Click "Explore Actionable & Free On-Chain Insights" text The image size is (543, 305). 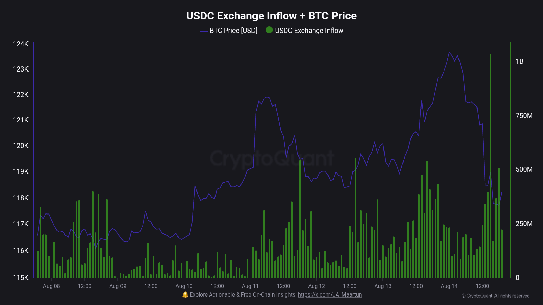pos(243,294)
